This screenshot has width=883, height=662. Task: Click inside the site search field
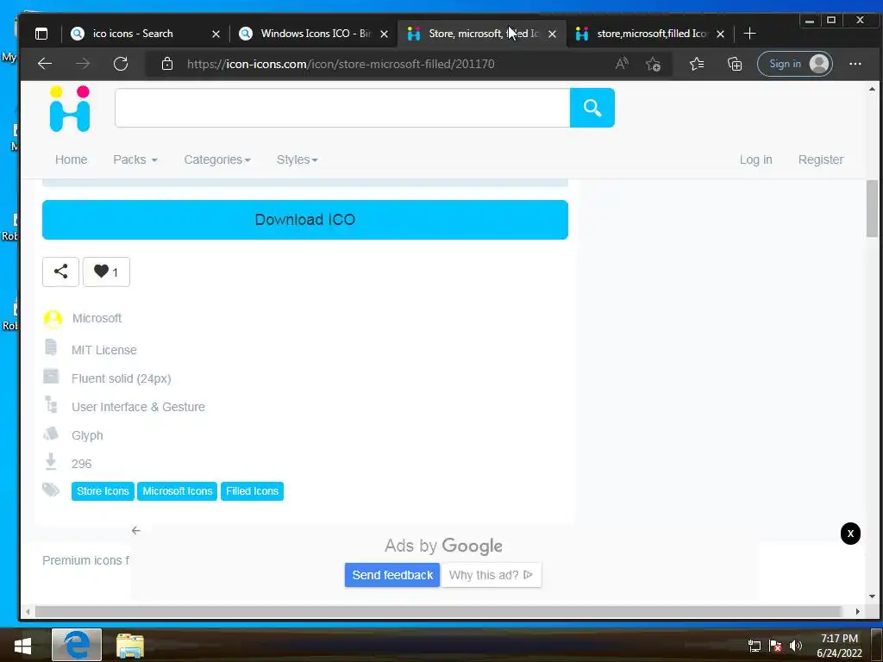342,108
